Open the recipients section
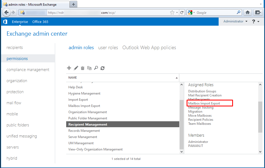 click(x=15, y=48)
